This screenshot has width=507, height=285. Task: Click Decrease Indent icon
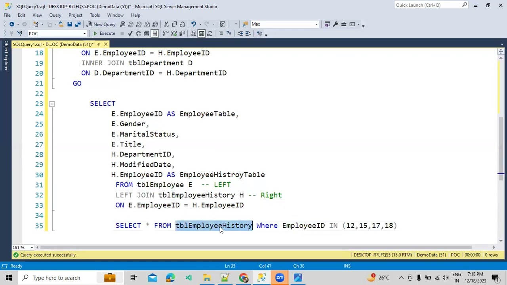(240, 34)
